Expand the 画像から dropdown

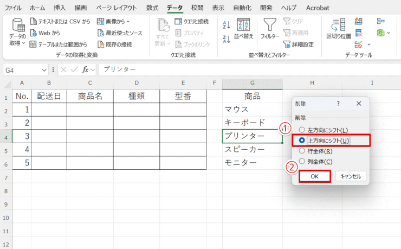(128, 22)
